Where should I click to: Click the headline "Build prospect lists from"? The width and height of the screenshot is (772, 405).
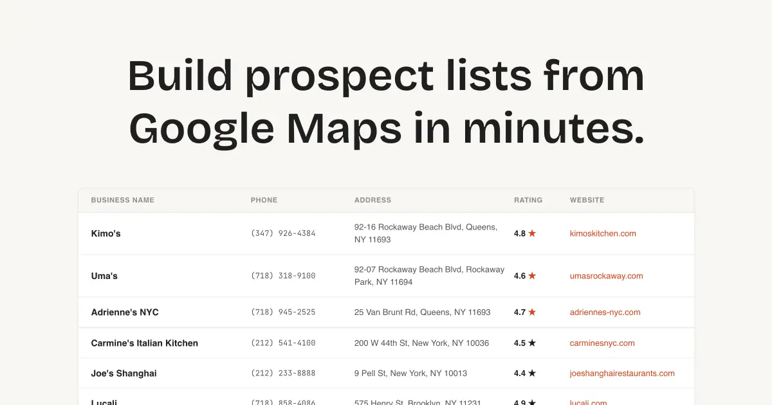[x=386, y=76]
